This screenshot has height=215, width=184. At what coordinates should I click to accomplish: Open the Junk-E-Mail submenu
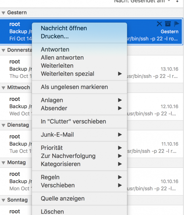[79, 135]
